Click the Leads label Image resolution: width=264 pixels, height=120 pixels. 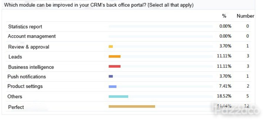(15, 57)
